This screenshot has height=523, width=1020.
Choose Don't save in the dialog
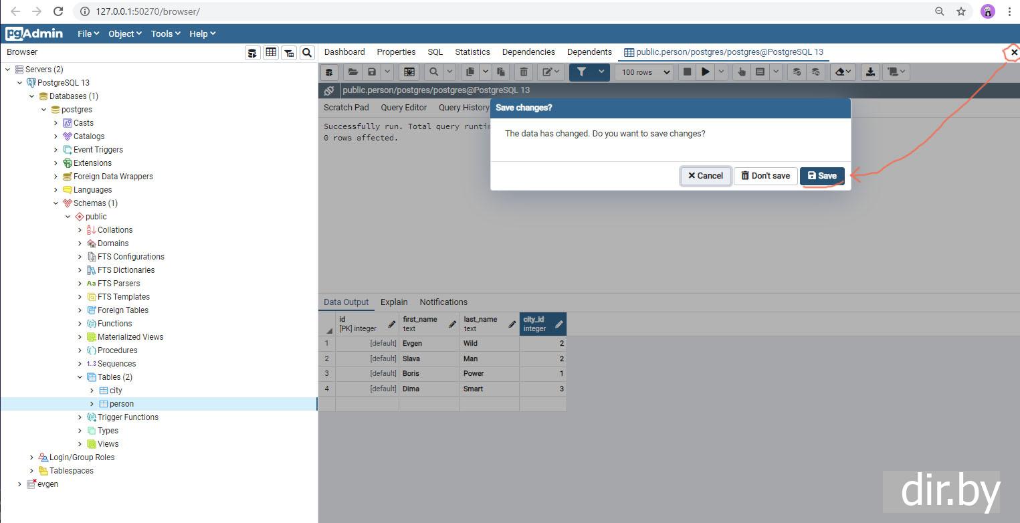pos(765,176)
